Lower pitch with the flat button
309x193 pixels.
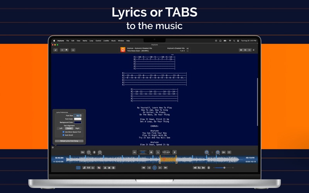coord(158,152)
